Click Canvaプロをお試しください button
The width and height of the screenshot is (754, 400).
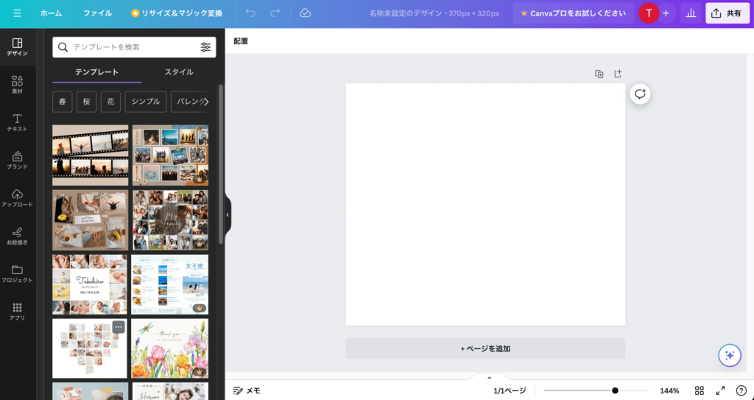point(574,13)
